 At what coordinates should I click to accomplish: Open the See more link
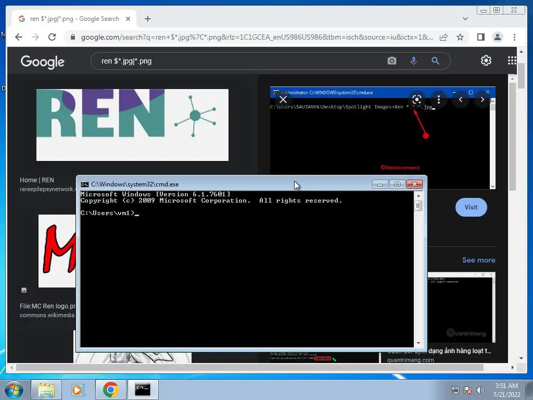(479, 260)
